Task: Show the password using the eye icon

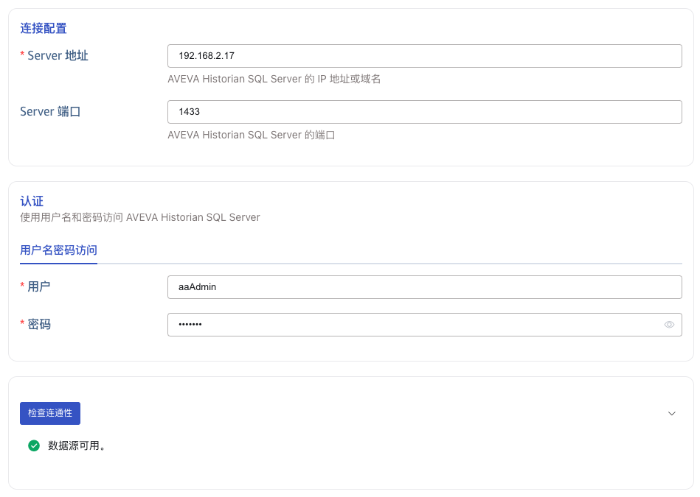Action: click(669, 325)
